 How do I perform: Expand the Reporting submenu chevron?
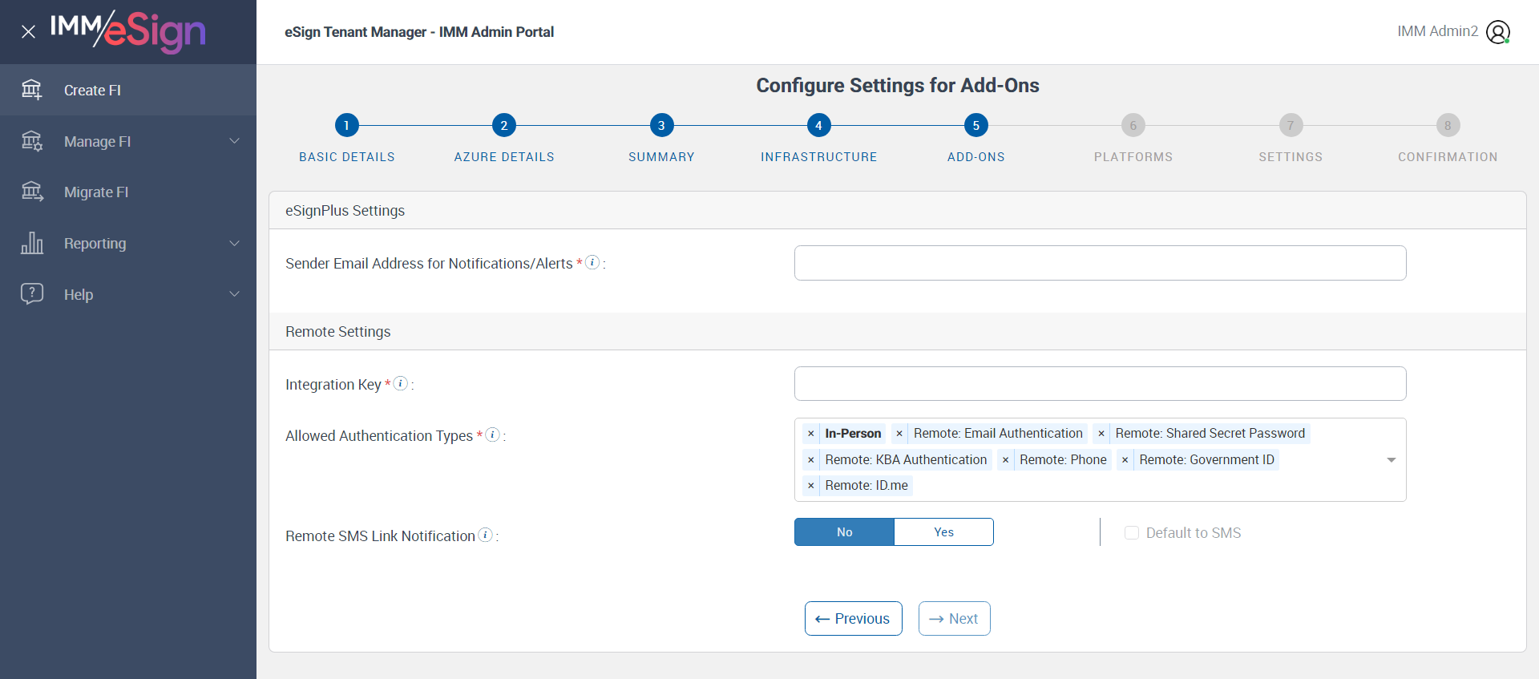(x=234, y=243)
